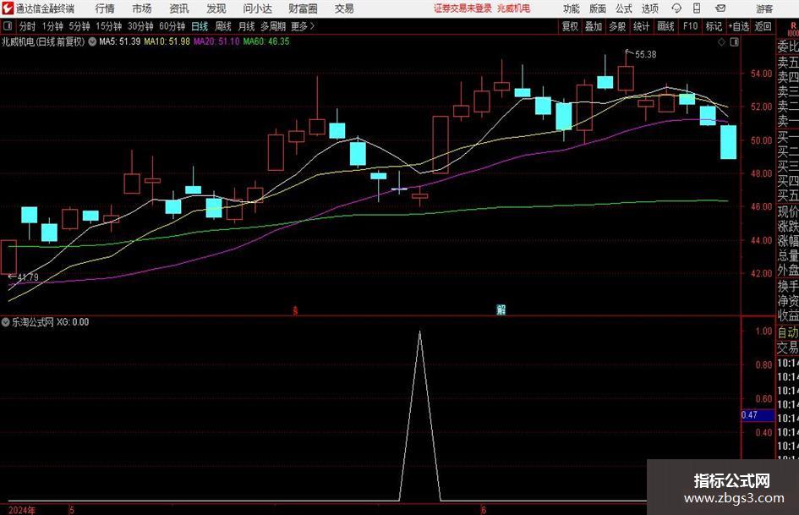Expand the 更多 periods dropdown
The width and height of the screenshot is (799, 515).
[x=303, y=26]
